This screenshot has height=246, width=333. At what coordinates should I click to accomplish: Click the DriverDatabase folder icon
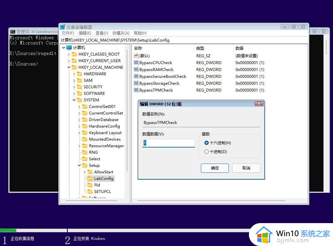tap(85, 119)
